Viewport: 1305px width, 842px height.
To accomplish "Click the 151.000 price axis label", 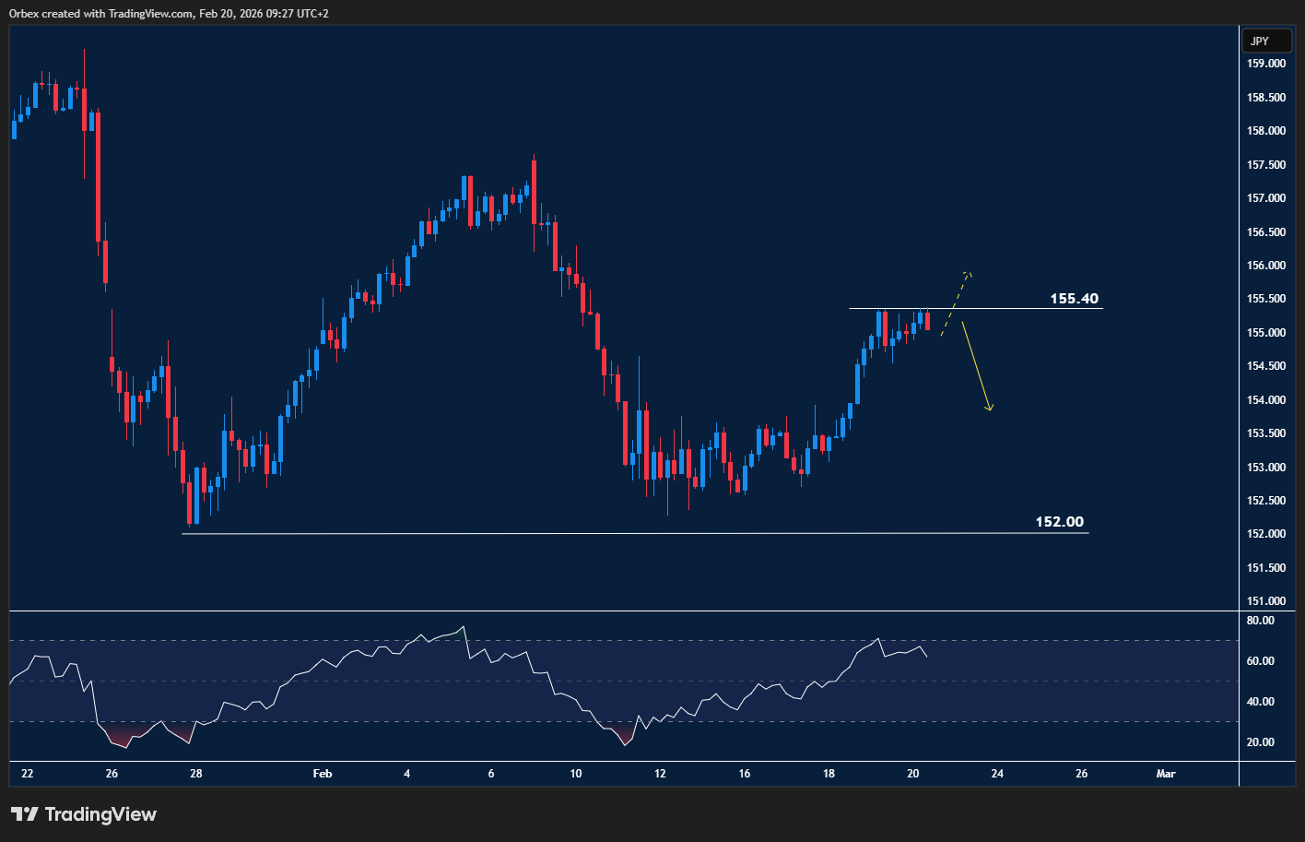I will click(x=1265, y=601).
